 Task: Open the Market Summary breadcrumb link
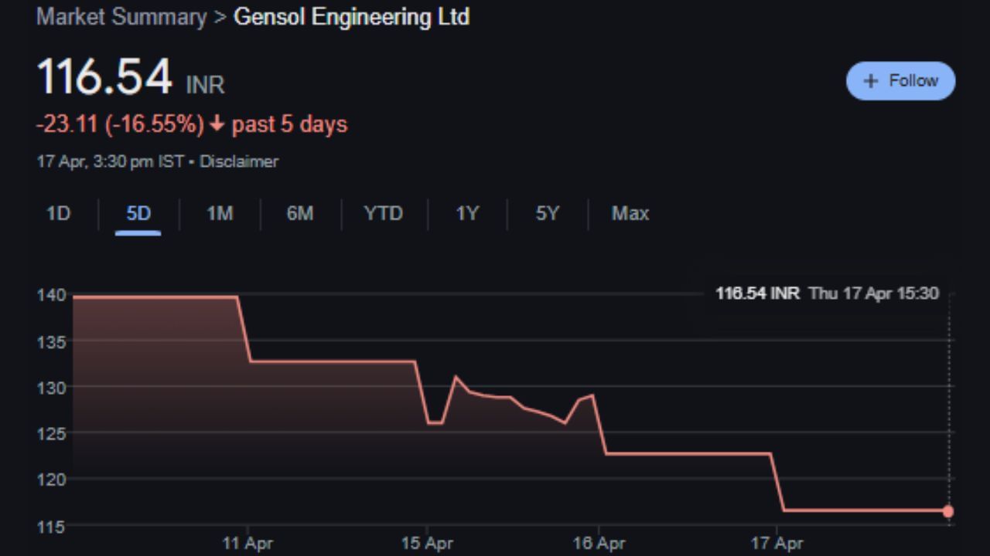tap(121, 17)
